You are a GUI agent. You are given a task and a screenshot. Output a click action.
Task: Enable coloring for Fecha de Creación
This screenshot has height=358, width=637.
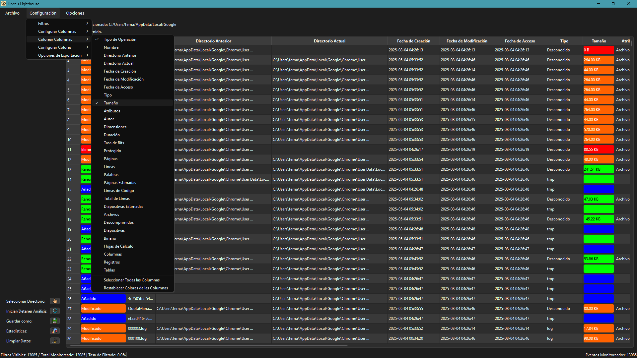click(x=120, y=71)
